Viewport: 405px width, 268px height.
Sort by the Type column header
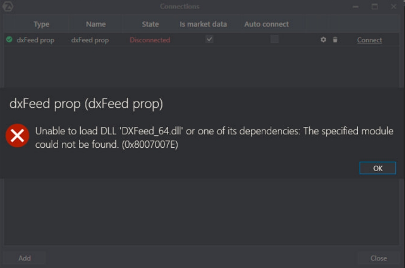pyautogui.click(x=42, y=24)
